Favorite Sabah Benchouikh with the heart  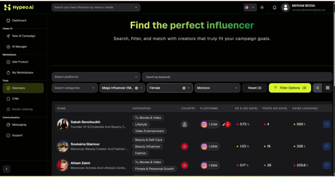point(327,124)
